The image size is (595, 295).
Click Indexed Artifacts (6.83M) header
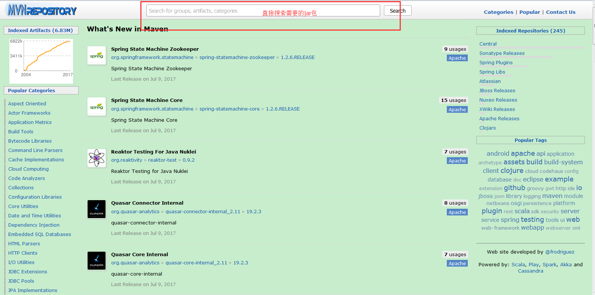(x=40, y=30)
